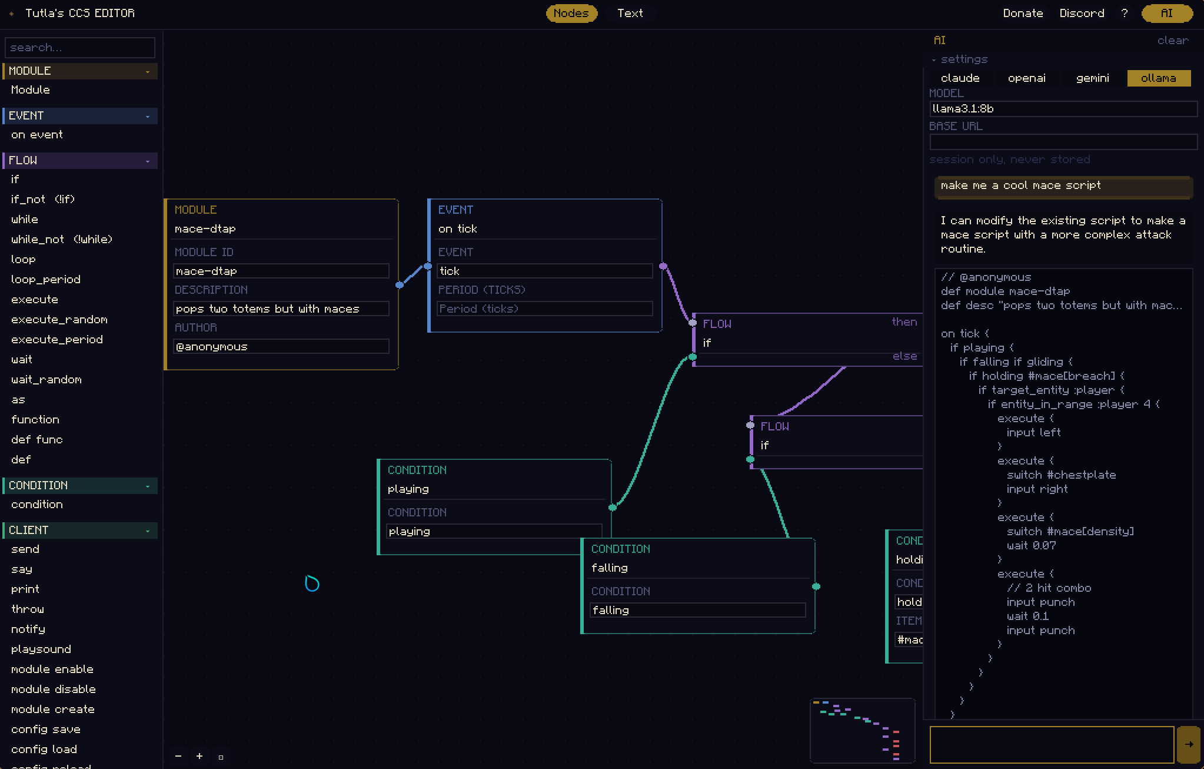This screenshot has width=1204, height=769.
Task: Click the first FLOW node input port
Action: (x=693, y=323)
